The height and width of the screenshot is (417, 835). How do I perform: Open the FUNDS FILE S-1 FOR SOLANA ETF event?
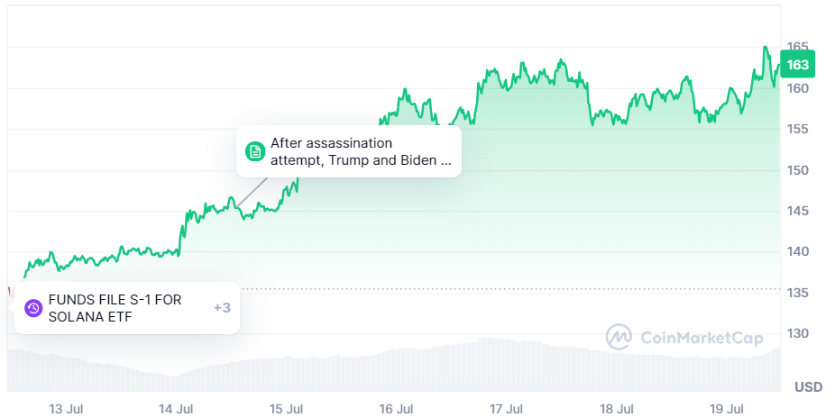115,308
